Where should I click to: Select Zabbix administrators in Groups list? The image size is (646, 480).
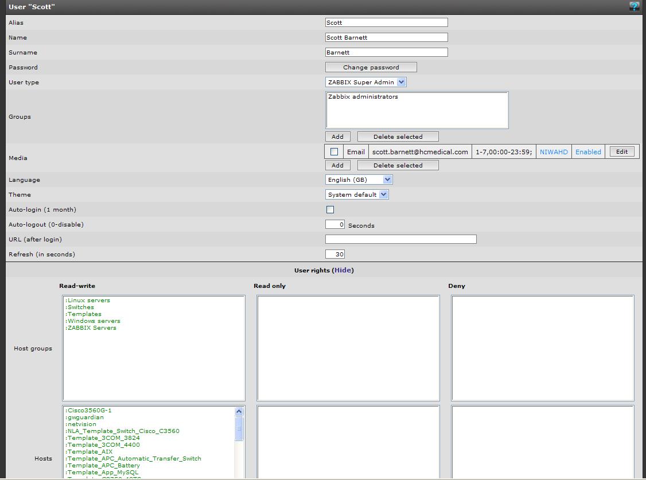point(363,97)
